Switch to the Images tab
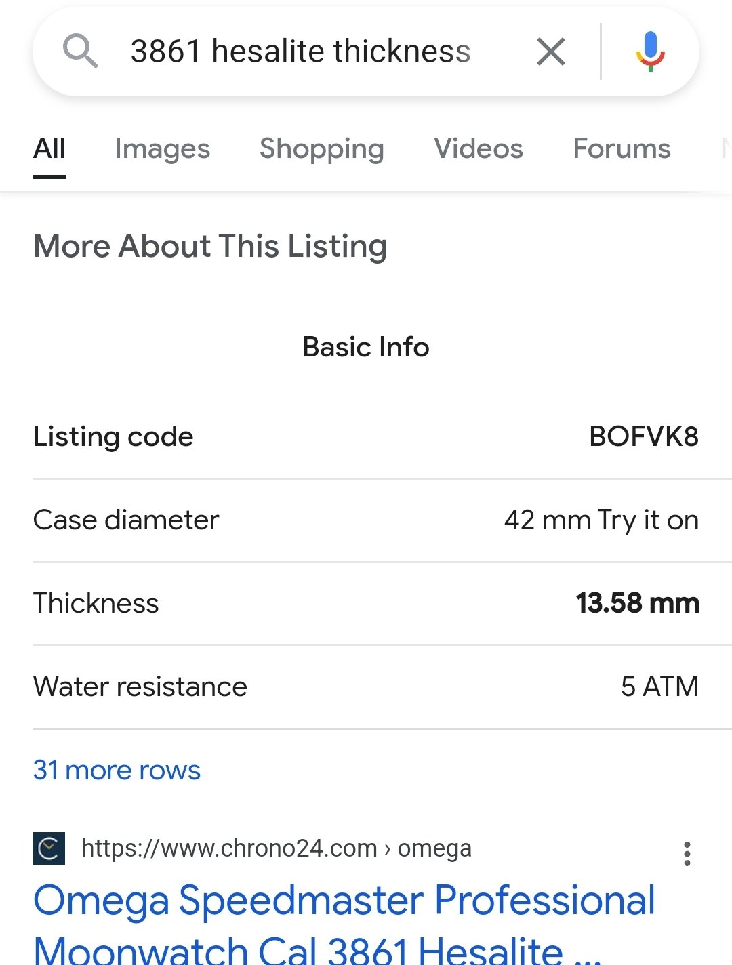The image size is (732, 965). [x=162, y=149]
